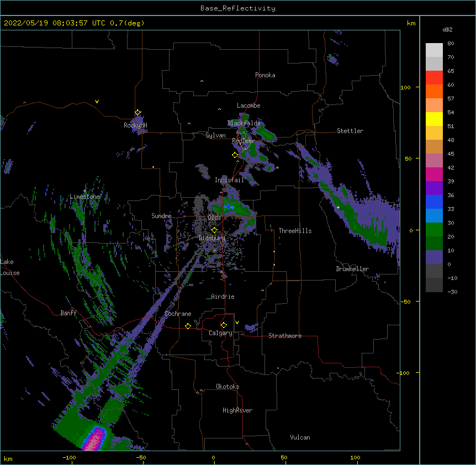Image resolution: width=476 pixels, height=465 pixels.
Task: Click the Strathmore label
Action: tap(285, 336)
